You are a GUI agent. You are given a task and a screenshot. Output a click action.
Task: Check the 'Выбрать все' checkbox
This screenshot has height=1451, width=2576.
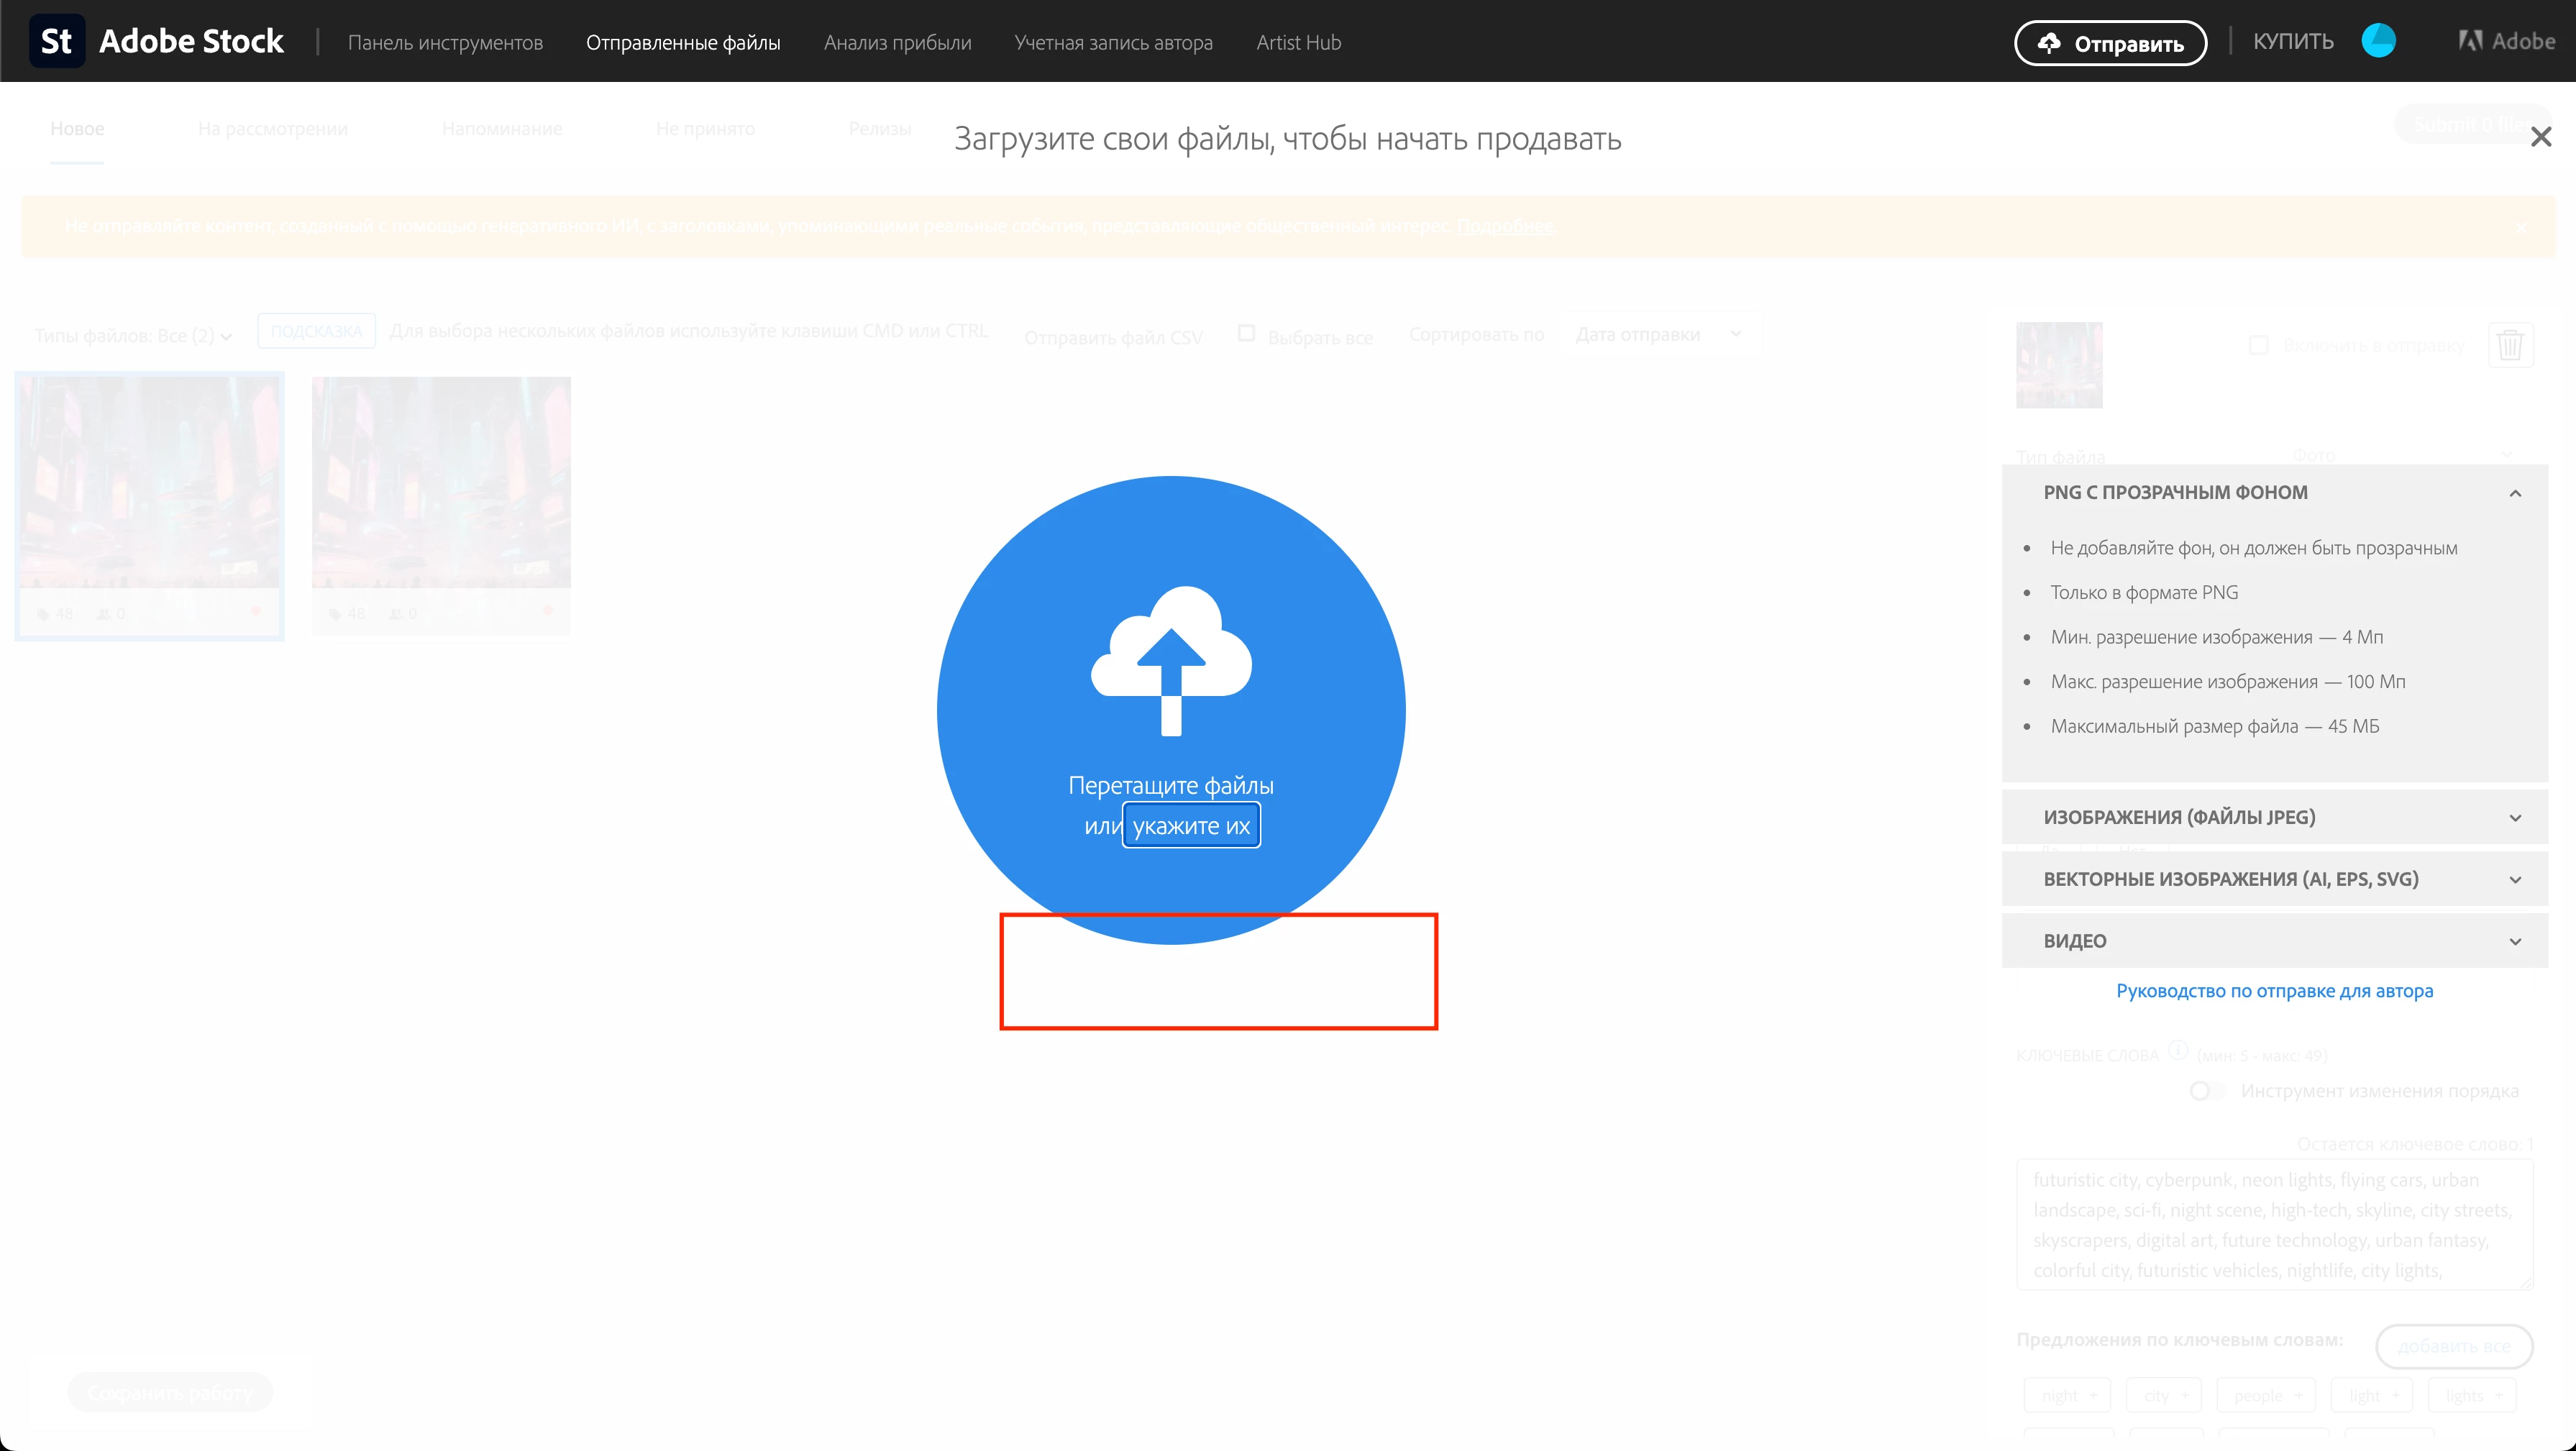[x=1246, y=334]
